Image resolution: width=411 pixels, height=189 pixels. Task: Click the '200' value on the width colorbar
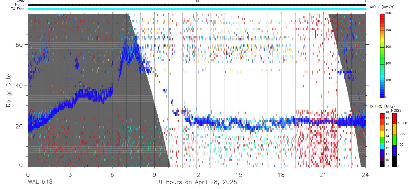tap(388, 63)
